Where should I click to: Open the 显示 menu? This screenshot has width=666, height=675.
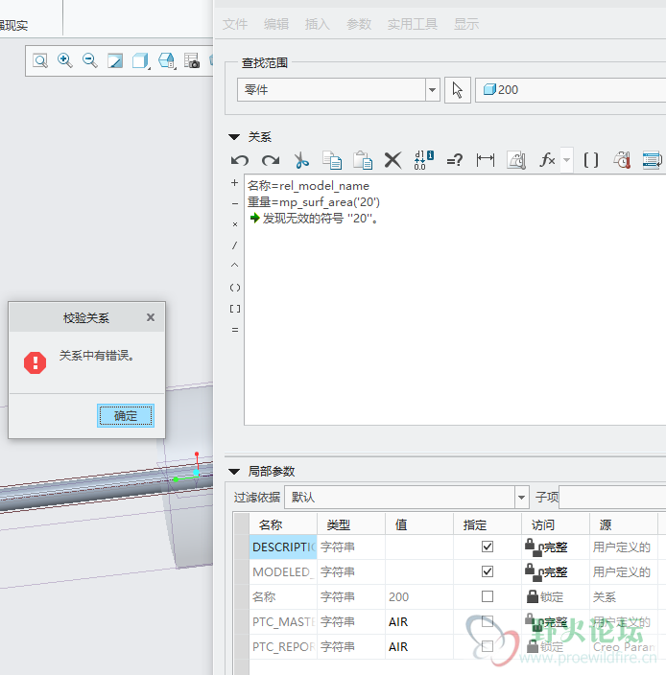pyautogui.click(x=466, y=24)
